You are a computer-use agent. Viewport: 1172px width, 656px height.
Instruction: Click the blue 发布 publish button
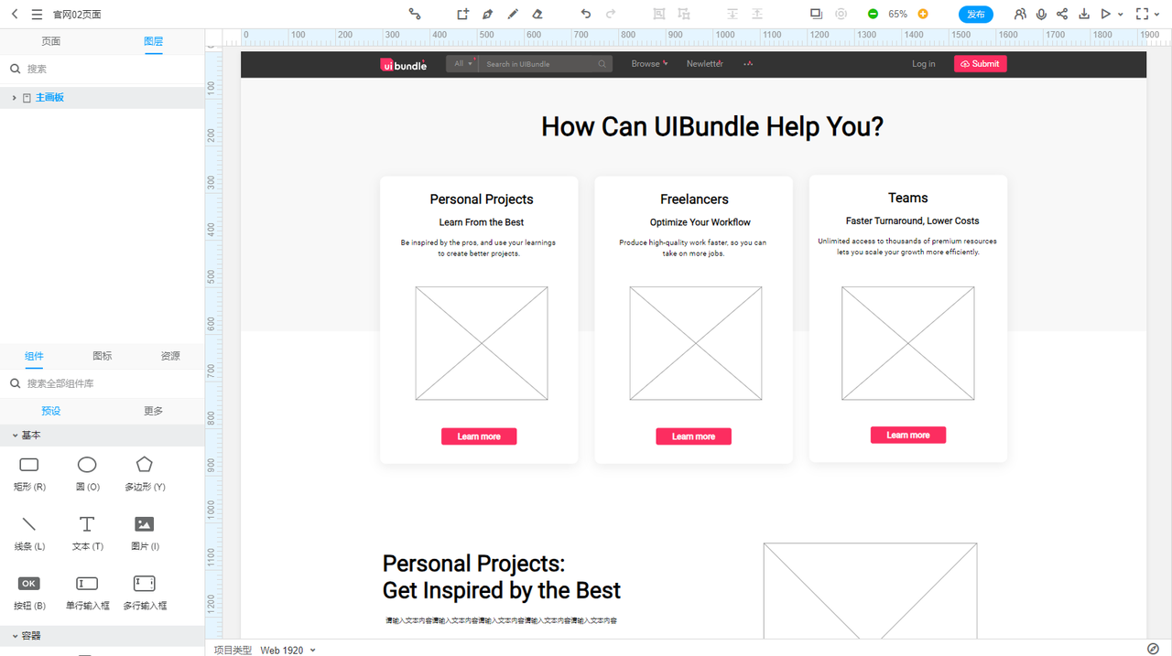(x=976, y=14)
